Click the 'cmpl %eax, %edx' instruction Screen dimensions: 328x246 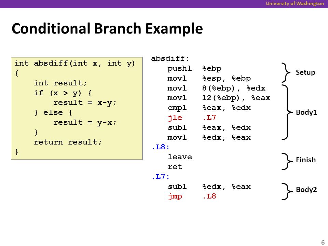[x=209, y=108]
